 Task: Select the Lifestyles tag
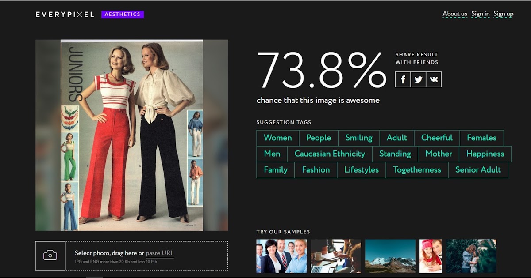click(362, 170)
